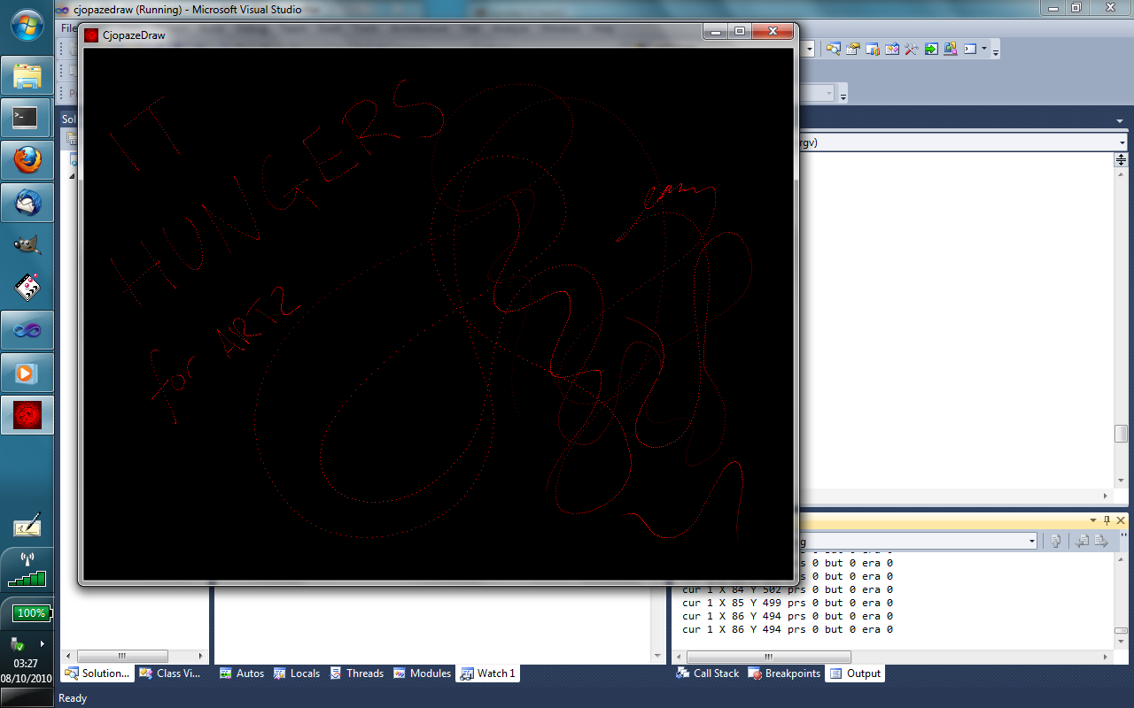This screenshot has height=708, width=1134.
Task: Select the Locals tab
Action: coord(297,673)
